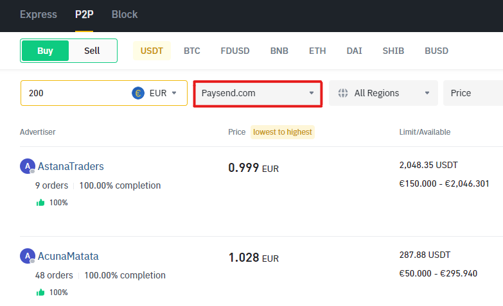This screenshot has height=306, width=503.
Task: Click AcunaMatata 48 orders text
Action: [x=54, y=275]
